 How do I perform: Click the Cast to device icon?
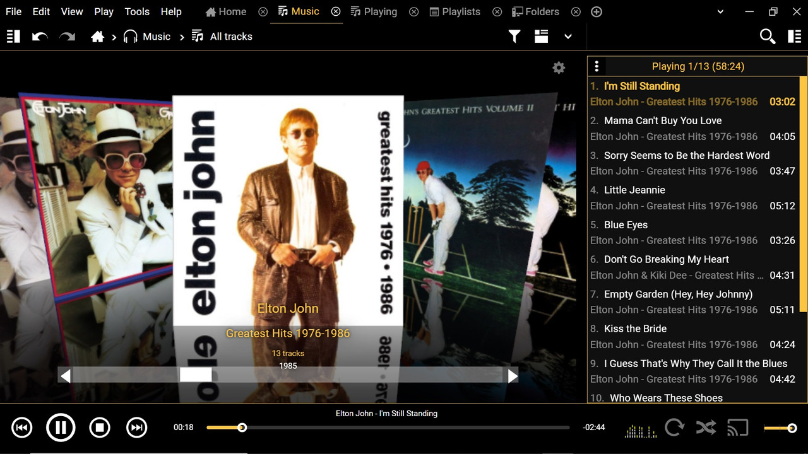[737, 427]
